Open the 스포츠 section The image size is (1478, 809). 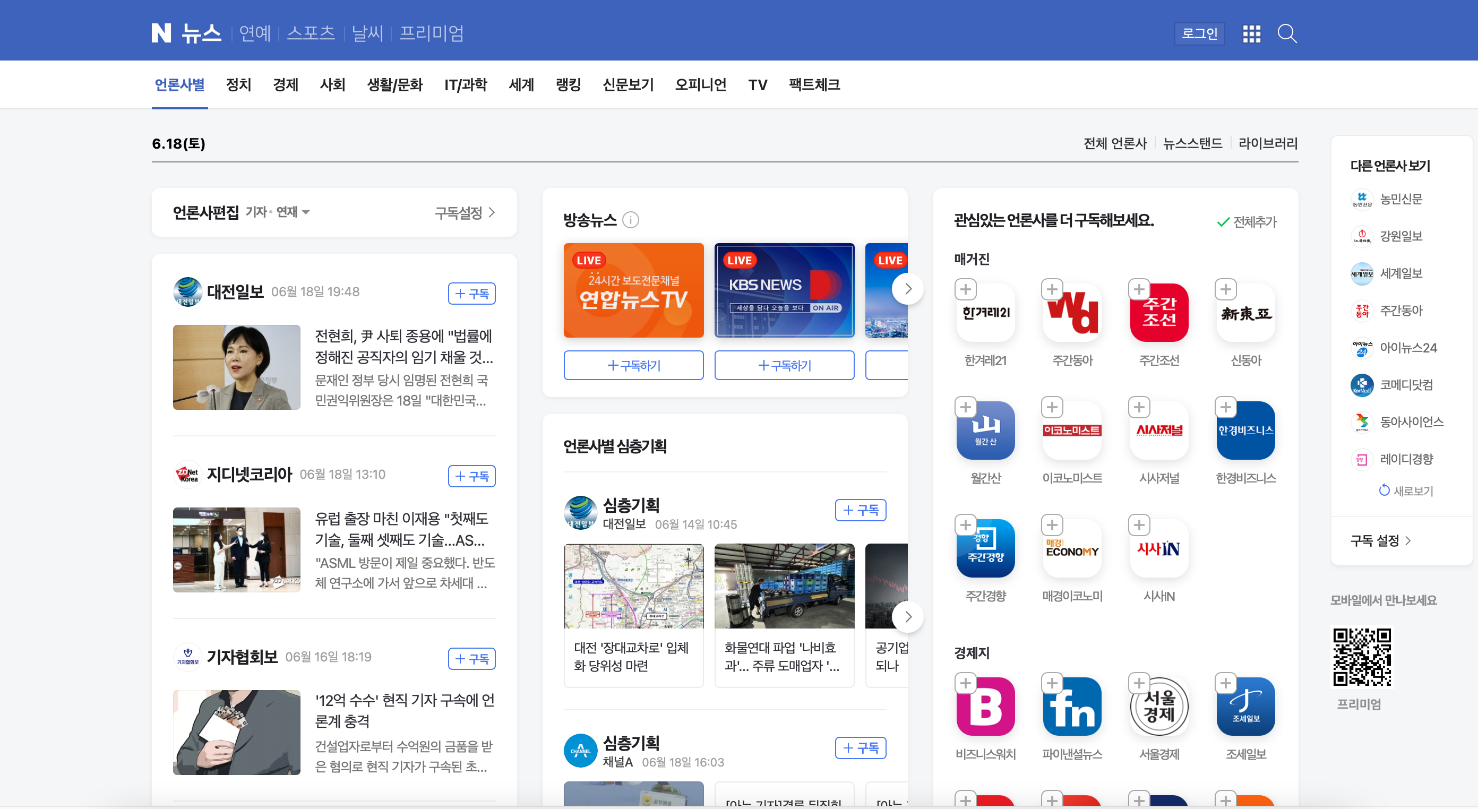click(311, 33)
